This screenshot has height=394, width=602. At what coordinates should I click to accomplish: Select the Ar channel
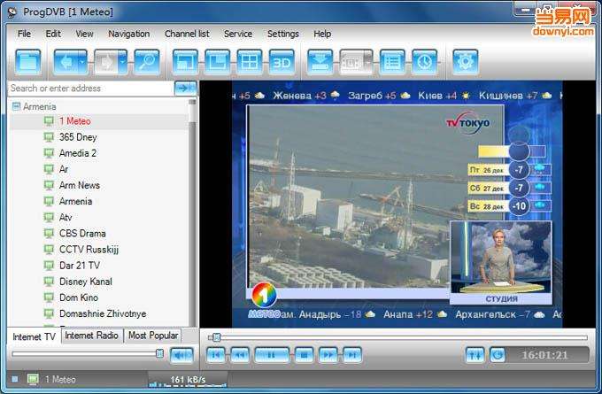pos(64,169)
